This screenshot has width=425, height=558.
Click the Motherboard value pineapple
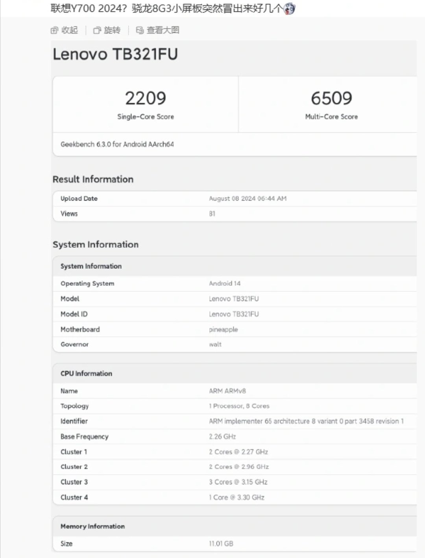click(x=223, y=329)
